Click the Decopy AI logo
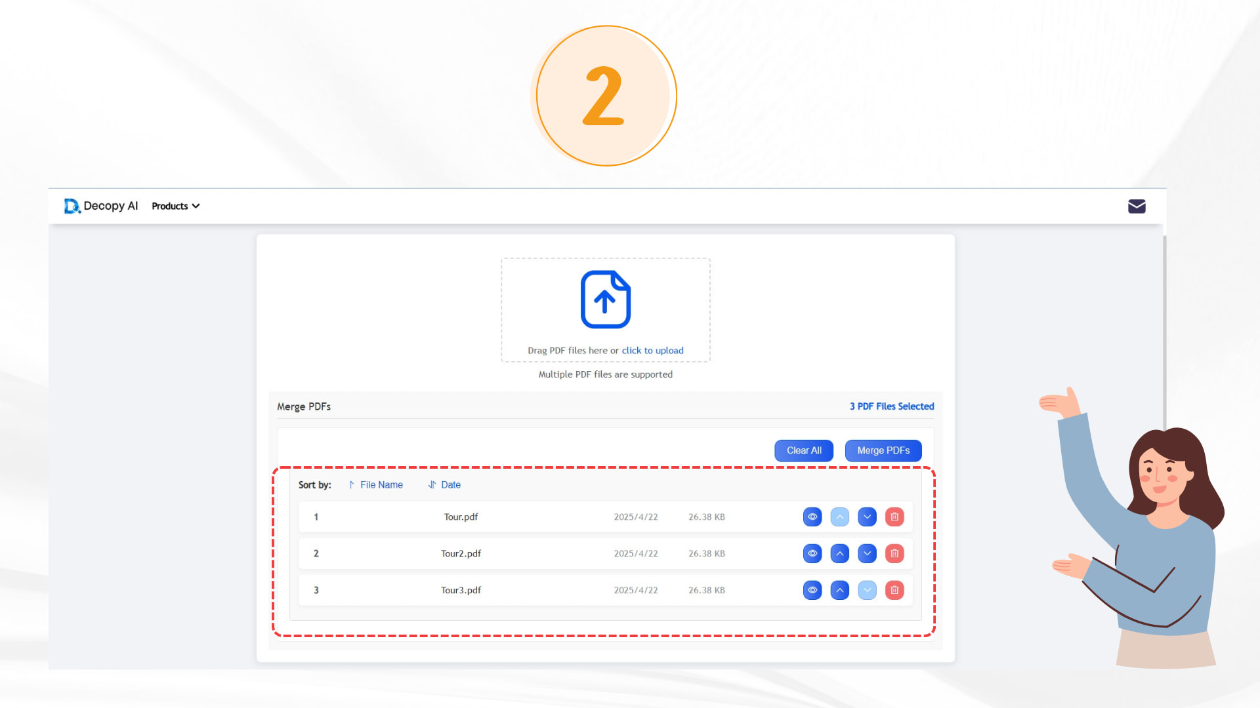1260x708 pixels. tap(101, 206)
